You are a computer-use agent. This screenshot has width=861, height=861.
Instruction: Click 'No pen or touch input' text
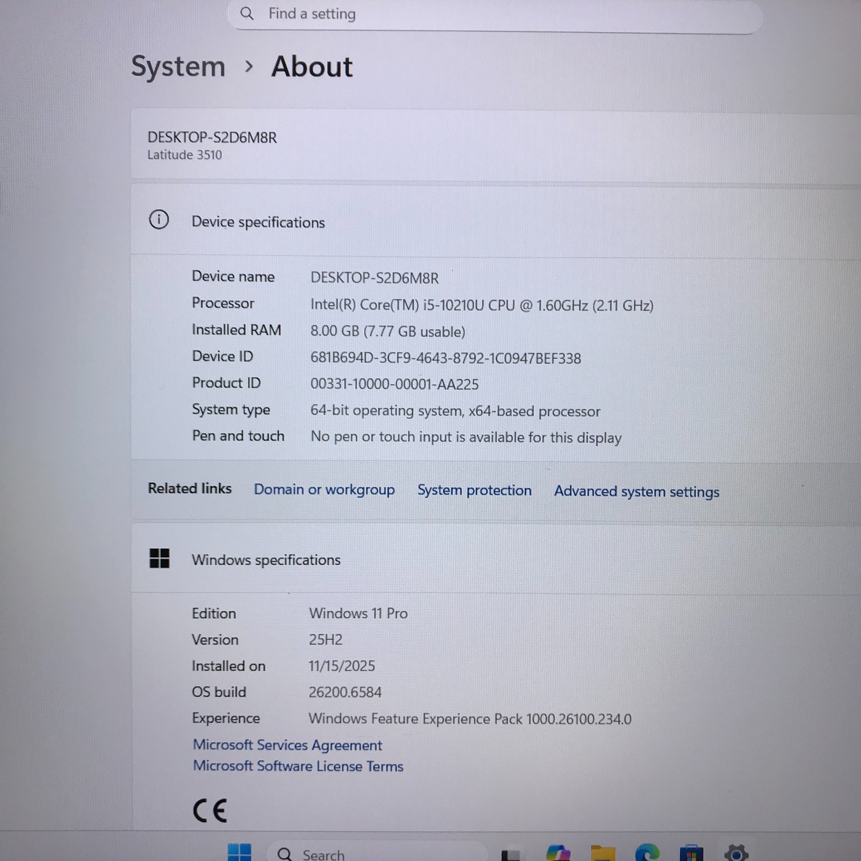(466, 437)
